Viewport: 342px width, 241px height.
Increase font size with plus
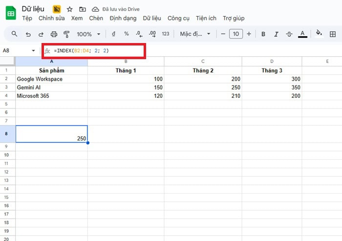[x=249, y=34]
